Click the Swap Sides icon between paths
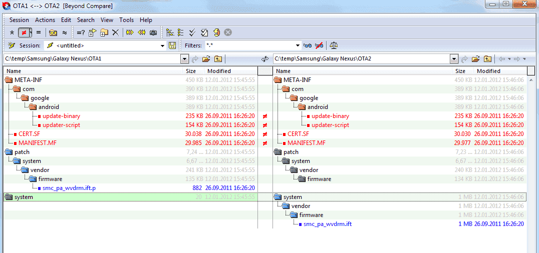539x253 pixels. pos(264,59)
